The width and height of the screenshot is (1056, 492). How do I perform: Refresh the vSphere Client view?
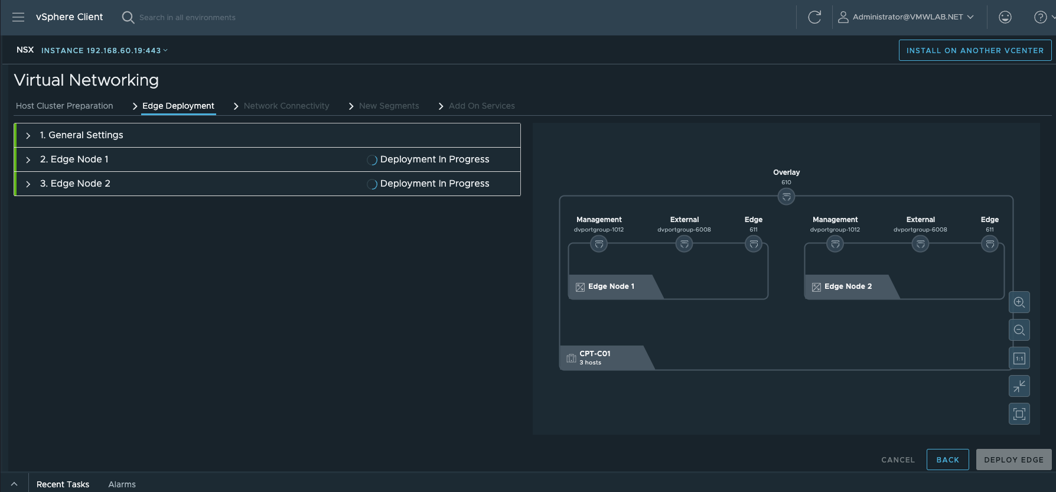pyautogui.click(x=814, y=17)
